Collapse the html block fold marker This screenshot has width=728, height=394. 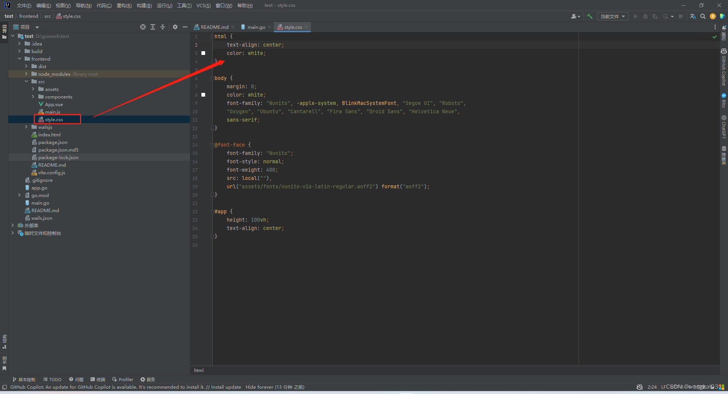[x=213, y=36]
